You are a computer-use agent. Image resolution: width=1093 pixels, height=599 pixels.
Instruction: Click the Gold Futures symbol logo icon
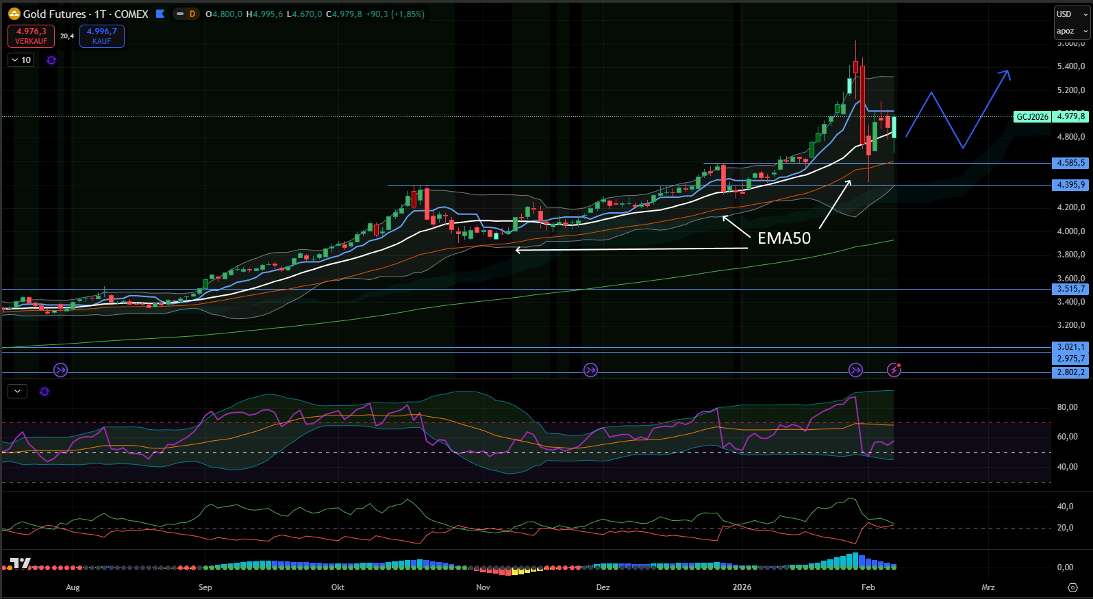pyautogui.click(x=14, y=14)
